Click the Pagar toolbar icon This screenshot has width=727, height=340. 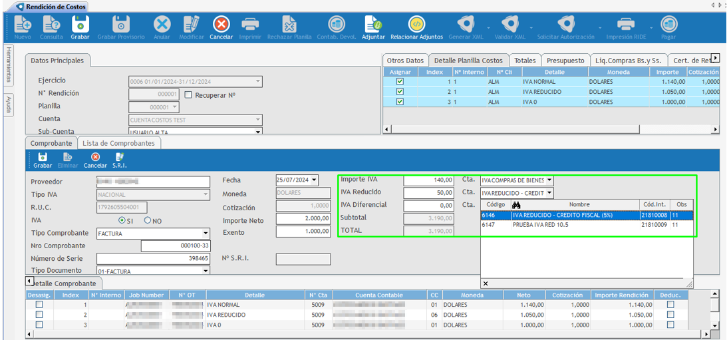tap(668, 24)
